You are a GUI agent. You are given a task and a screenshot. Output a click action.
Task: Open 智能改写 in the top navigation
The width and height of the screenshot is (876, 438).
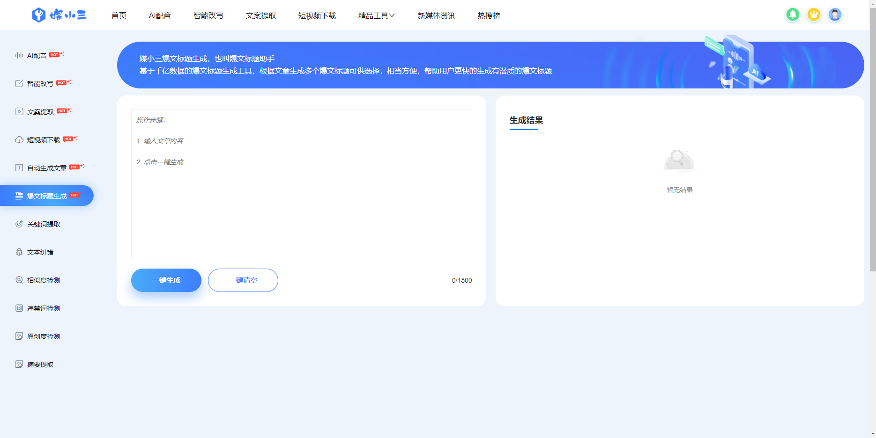208,15
